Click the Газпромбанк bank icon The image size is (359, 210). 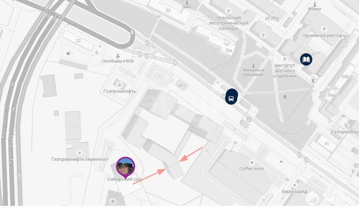click(346, 125)
